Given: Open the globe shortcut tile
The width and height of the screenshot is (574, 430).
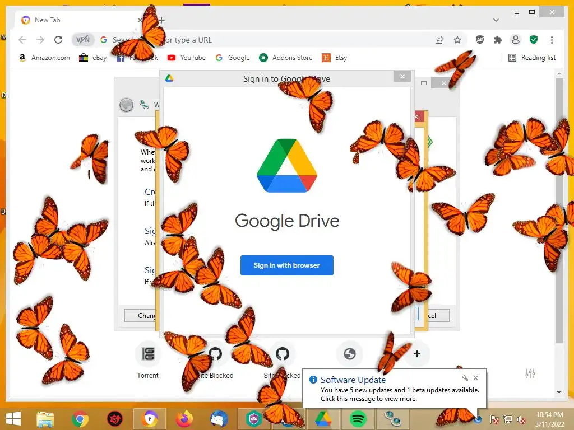Looking at the screenshot, I should pos(350,354).
